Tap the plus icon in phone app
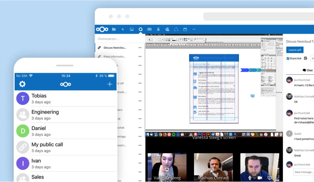The width and height of the screenshot is (314, 182). (x=110, y=84)
